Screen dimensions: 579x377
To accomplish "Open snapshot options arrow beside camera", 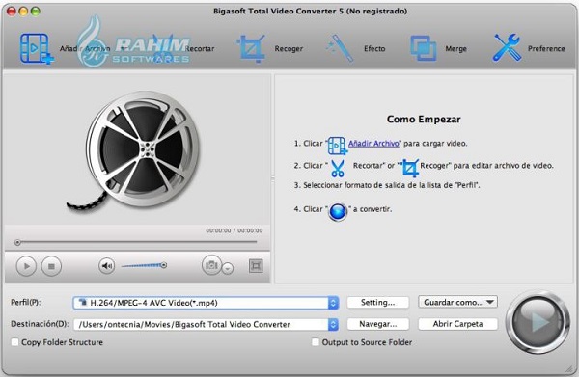I will 228,269.
